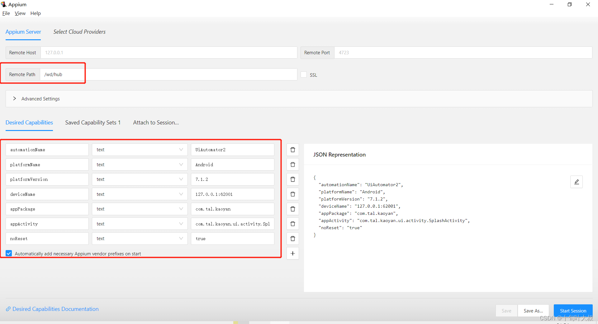Edit raw JSON with pencil icon
This screenshot has height=324, width=598.
point(577,182)
